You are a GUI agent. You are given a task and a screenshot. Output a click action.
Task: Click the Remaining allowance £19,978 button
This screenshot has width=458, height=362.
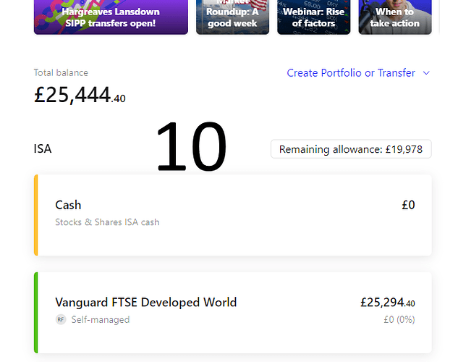351,149
